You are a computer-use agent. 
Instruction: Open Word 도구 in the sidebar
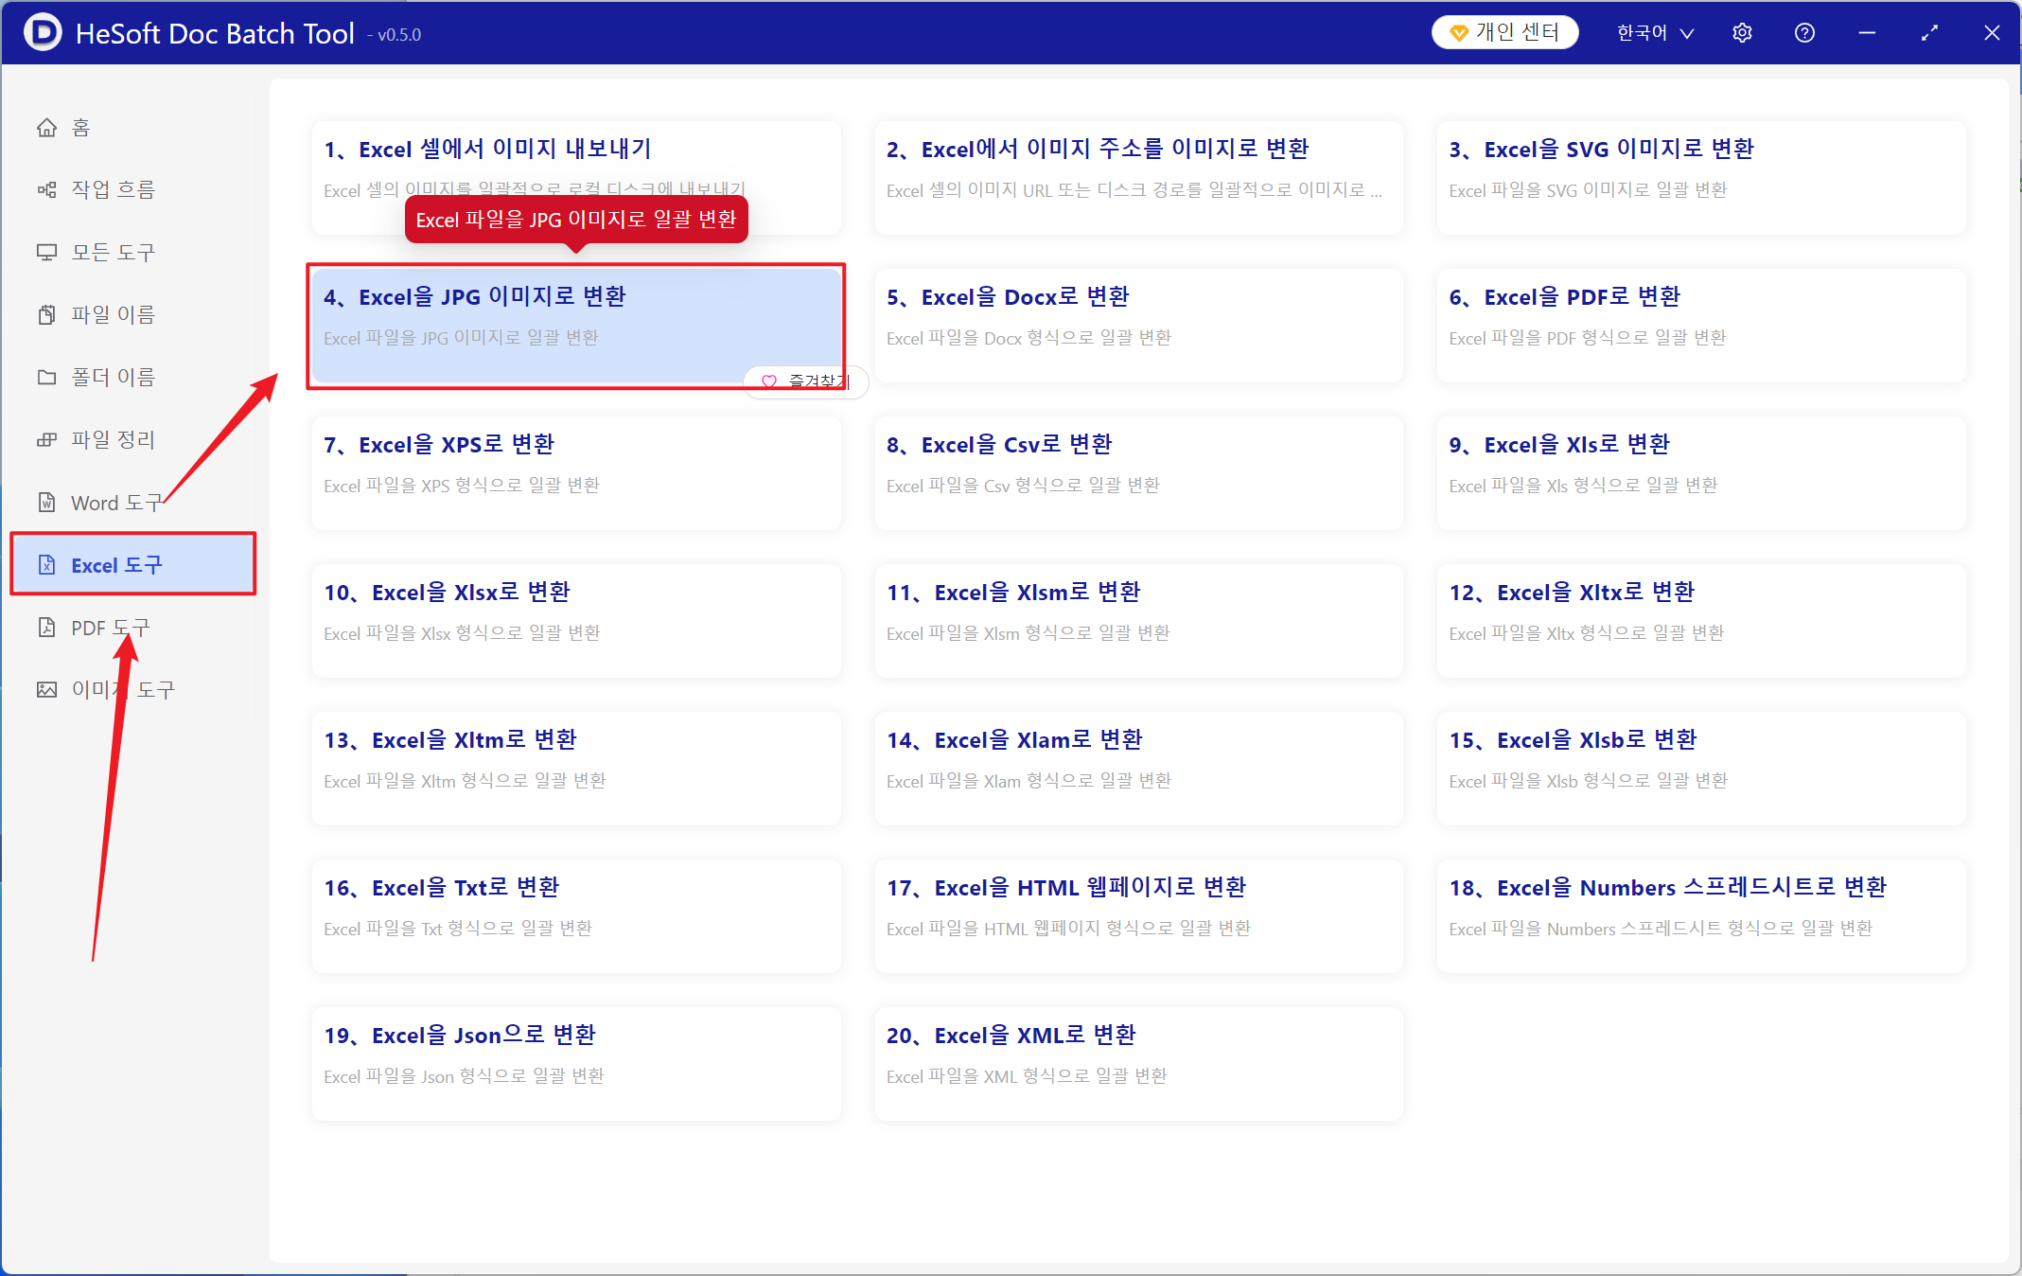(132, 502)
